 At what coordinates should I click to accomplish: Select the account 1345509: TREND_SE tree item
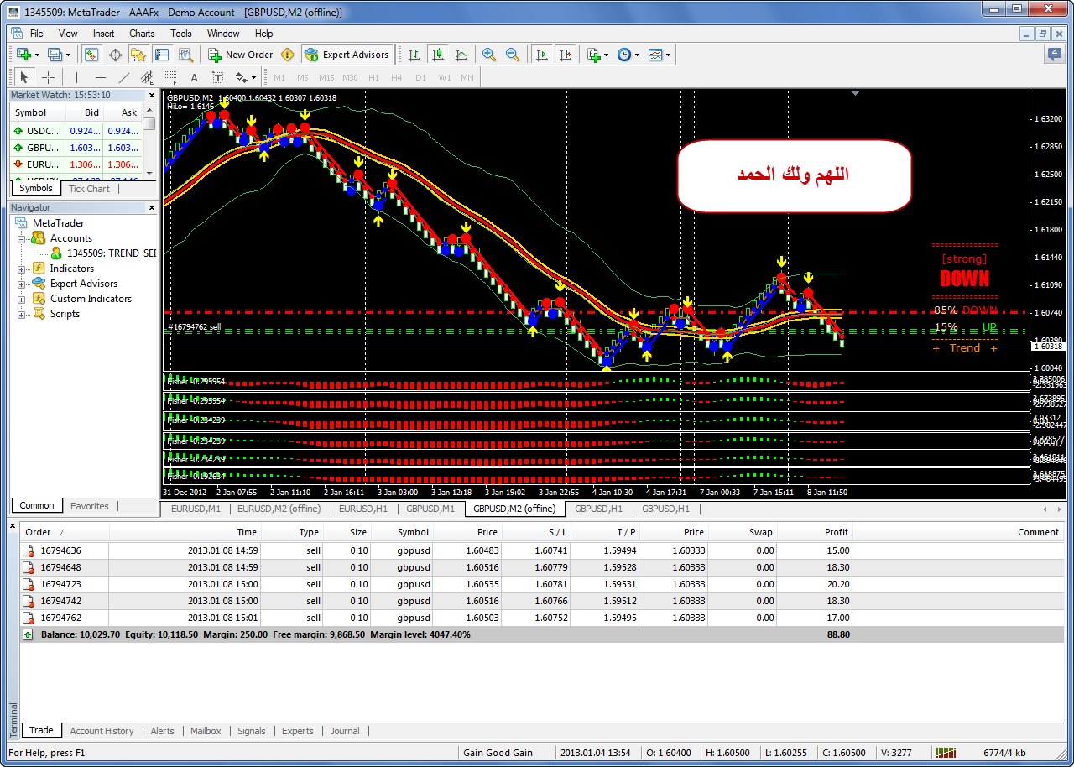(x=103, y=253)
